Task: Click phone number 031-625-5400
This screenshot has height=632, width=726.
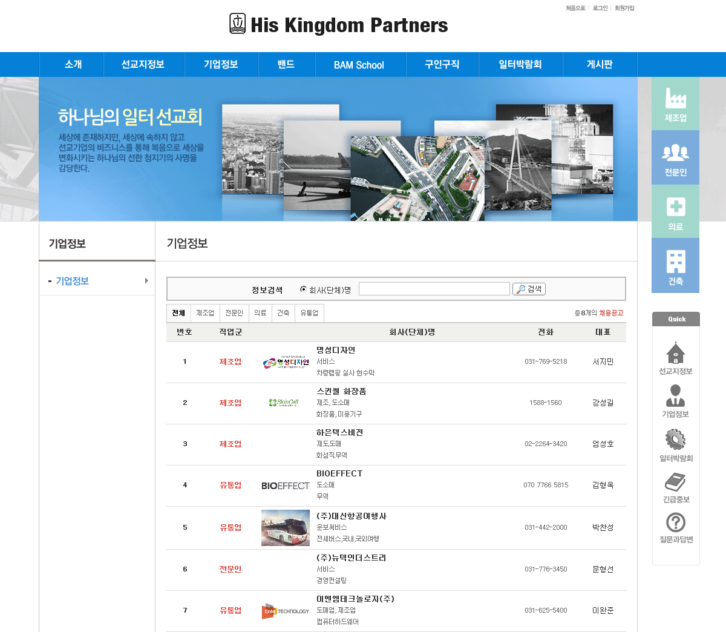Action: pos(546,611)
